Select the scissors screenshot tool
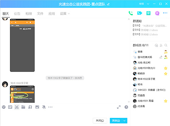This screenshot has height=126, width=170. [x=17, y=107]
